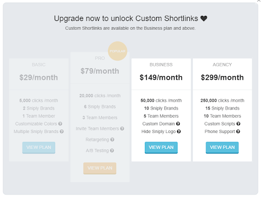Click help icon beside Hide Sniply Logo

179,132
